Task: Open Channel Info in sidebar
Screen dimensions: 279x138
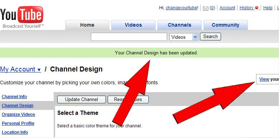Action: pos(14,97)
